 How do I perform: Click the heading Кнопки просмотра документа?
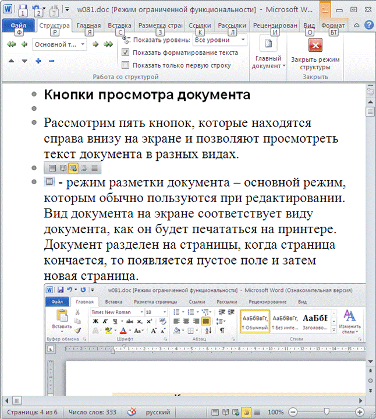[x=147, y=94]
